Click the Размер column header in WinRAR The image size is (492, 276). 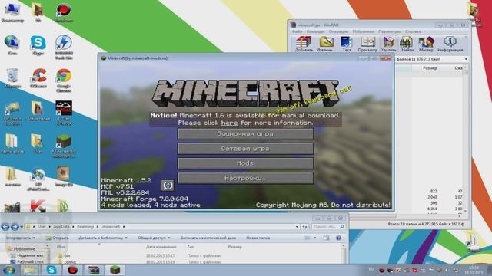(430, 68)
